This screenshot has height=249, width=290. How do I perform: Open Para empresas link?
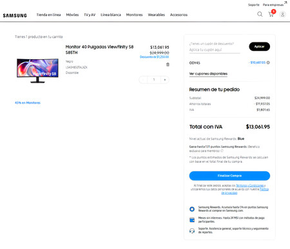(275, 5)
